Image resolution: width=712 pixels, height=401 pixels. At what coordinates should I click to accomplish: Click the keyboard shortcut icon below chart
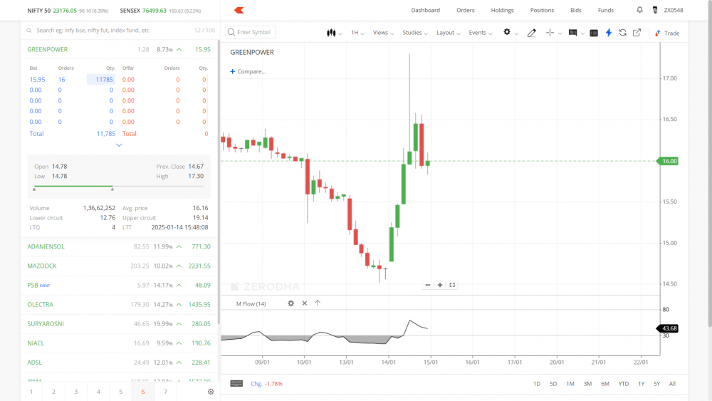point(236,384)
